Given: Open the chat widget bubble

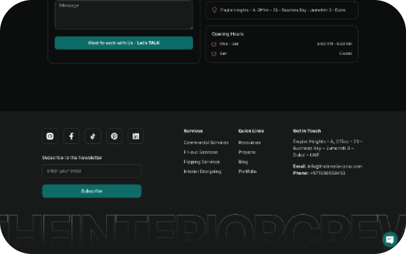Looking at the screenshot, I should 390,239.
